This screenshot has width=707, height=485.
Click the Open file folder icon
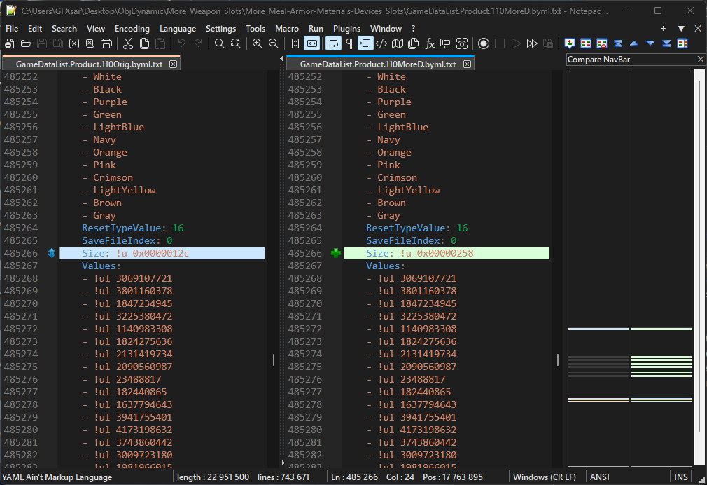click(26, 43)
